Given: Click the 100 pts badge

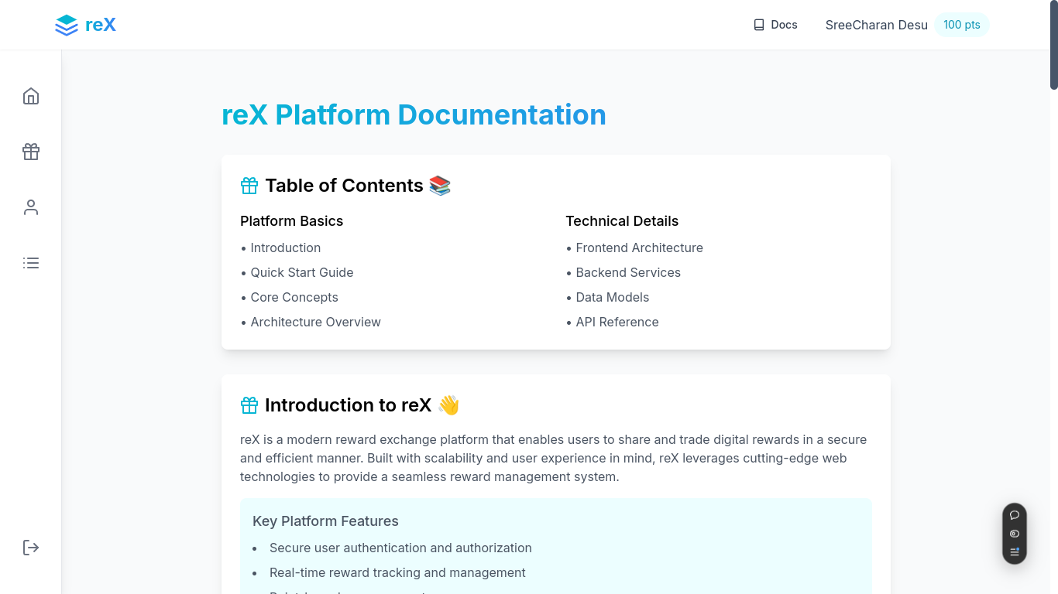Looking at the screenshot, I should [x=962, y=24].
